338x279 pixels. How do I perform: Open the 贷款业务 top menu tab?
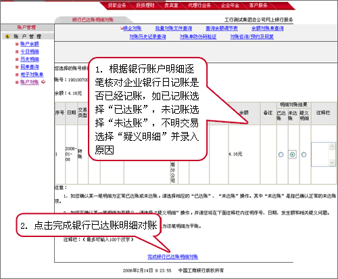(x=117, y=5)
